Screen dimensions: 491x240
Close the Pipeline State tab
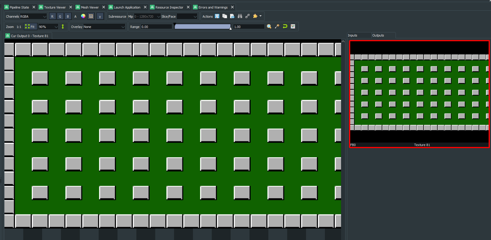click(34, 7)
